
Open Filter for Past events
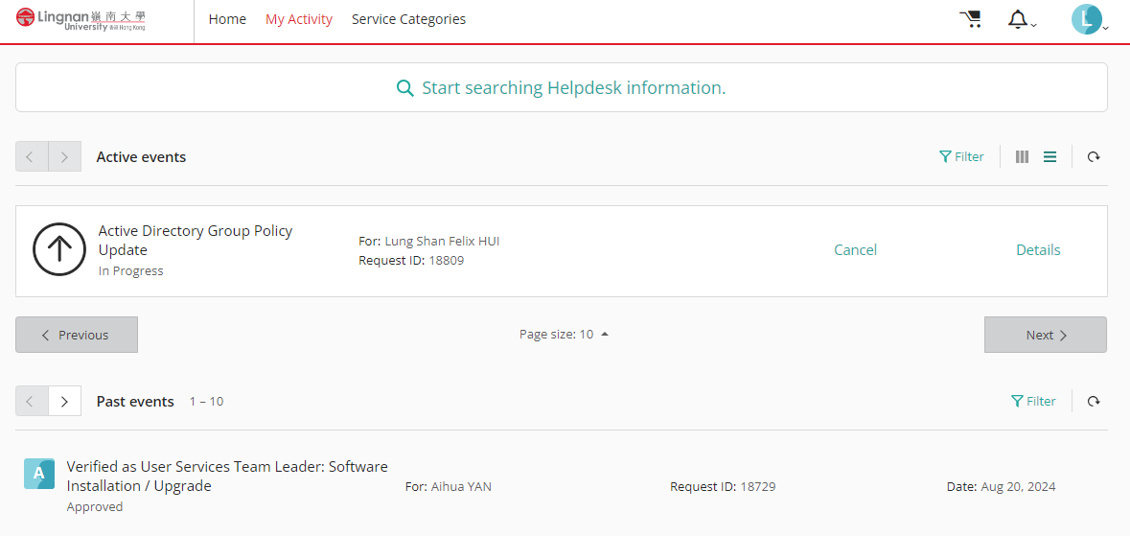[x=1033, y=401]
